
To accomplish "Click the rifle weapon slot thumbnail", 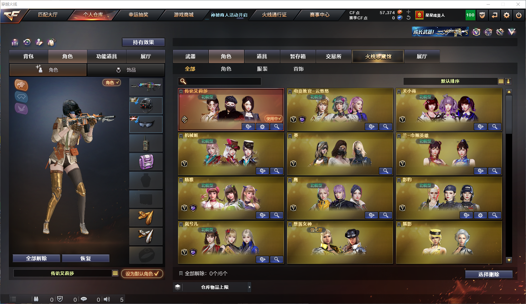I will [146, 87].
